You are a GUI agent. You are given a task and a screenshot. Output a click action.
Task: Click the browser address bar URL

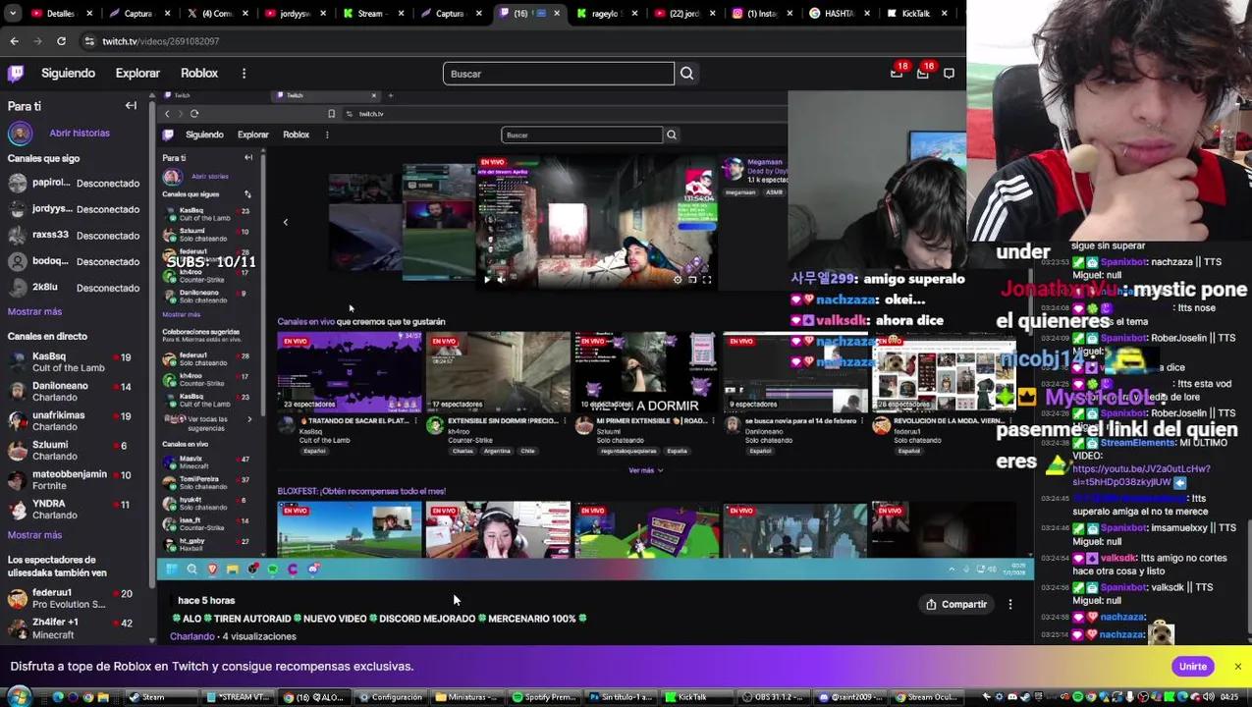tap(160, 41)
